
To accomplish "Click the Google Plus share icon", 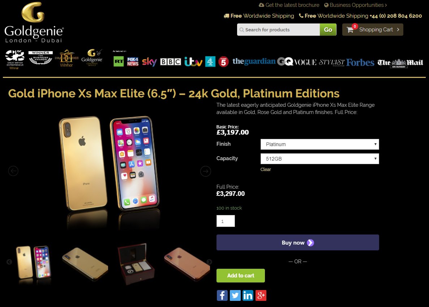I will [261, 295].
